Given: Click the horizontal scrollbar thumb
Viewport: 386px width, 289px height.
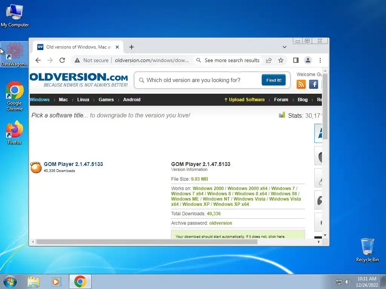Looking at the screenshot, I should 147,242.
